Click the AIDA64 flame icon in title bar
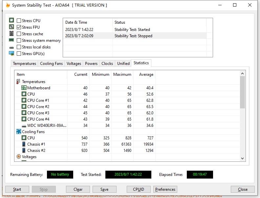The height and width of the screenshot is (198, 260). pos(8,5)
